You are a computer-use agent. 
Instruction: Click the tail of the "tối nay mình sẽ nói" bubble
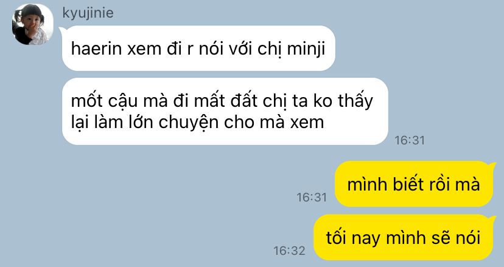pyautogui.click(x=493, y=218)
